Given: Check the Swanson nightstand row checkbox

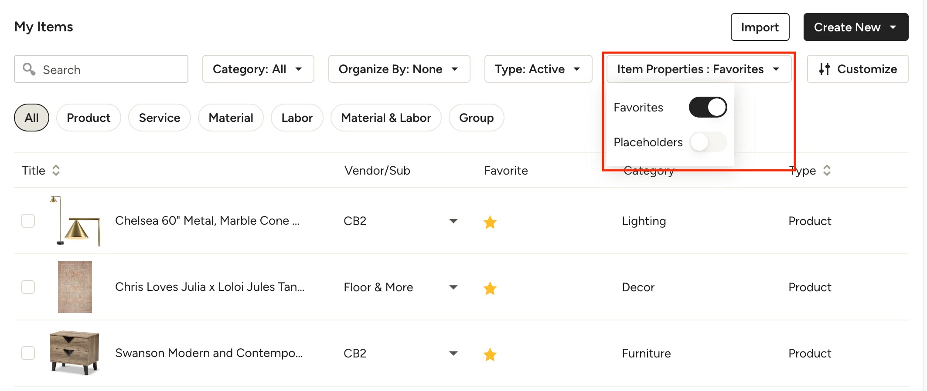Looking at the screenshot, I should pos(28,353).
